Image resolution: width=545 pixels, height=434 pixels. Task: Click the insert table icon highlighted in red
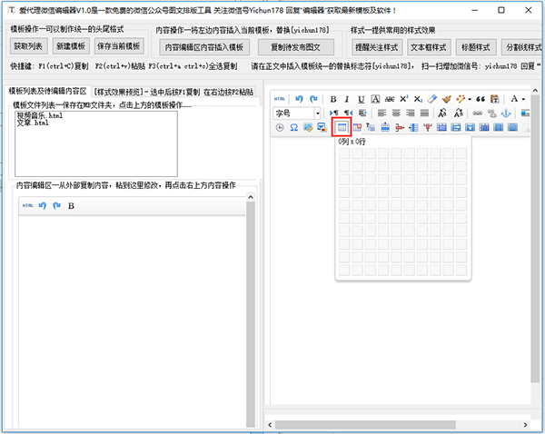[342, 127]
